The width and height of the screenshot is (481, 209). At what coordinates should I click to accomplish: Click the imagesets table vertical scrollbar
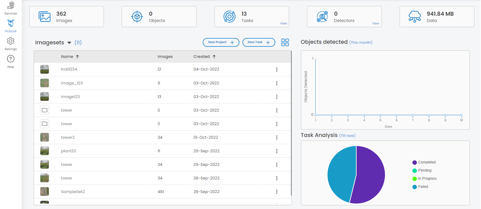(291, 123)
